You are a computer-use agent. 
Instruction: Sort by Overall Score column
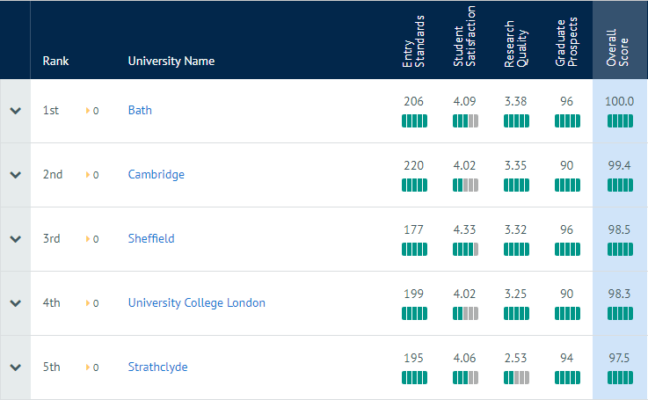pyautogui.click(x=618, y=46)
